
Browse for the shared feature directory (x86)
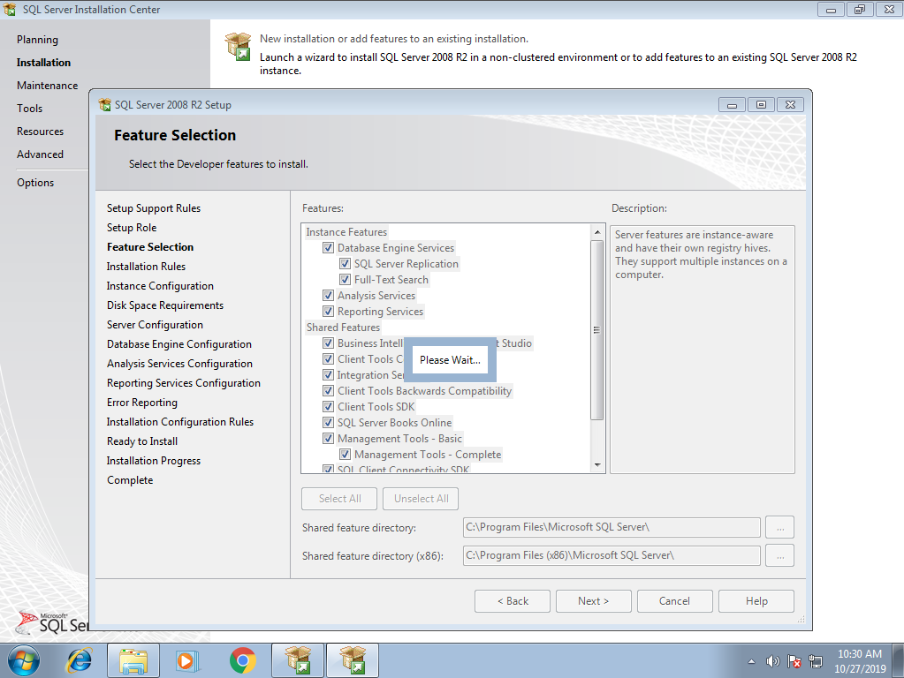[x=780, y=556]
